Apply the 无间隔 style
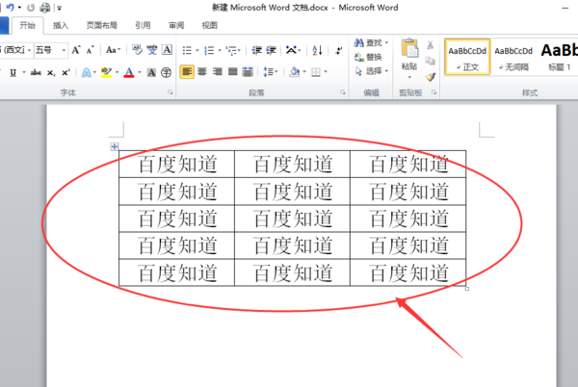The width and height of the screenshot is (578, 387). [513, 57]
